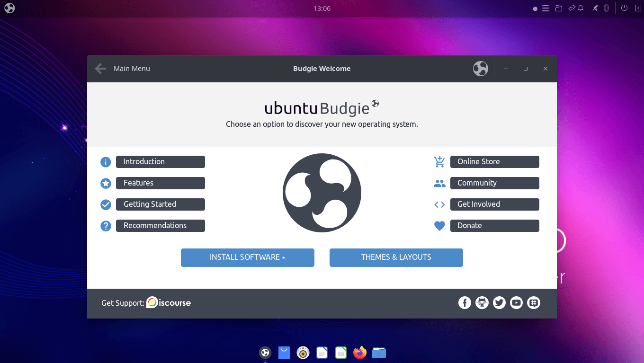The width and height of the screenshot is (644, 363).
Task: Open the system tray lines menu
Action: (546, 8)
